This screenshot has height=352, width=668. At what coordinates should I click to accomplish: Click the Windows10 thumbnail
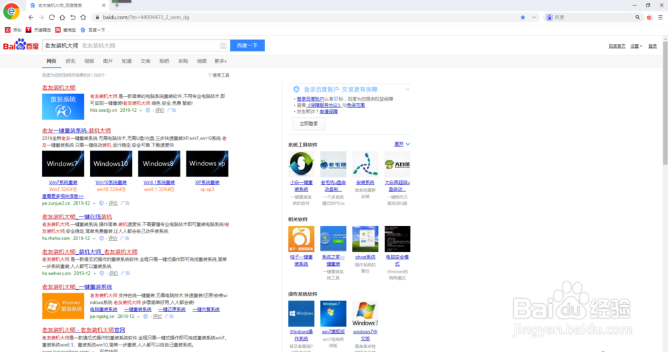pos(111,164)
